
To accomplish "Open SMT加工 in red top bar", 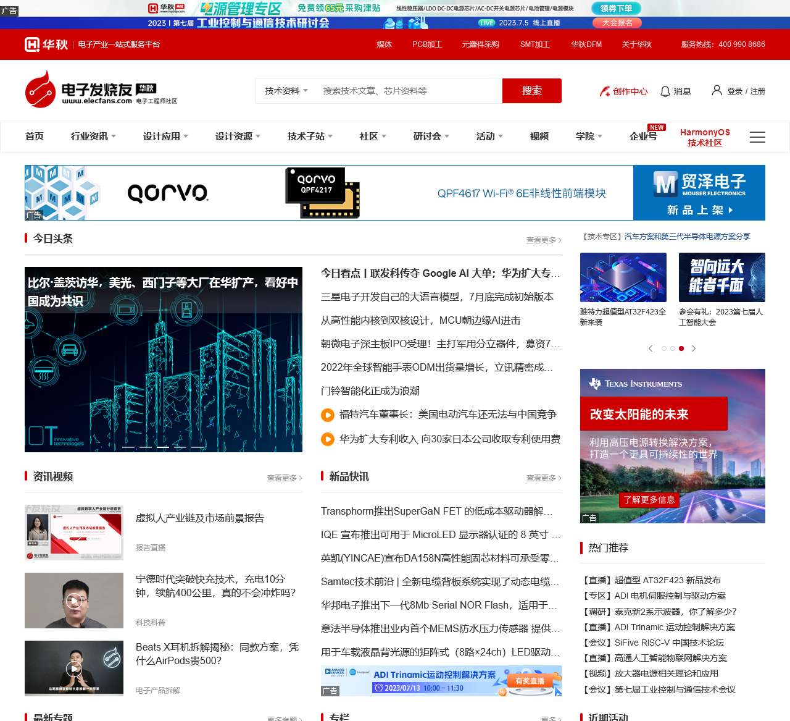I will 534,44.
